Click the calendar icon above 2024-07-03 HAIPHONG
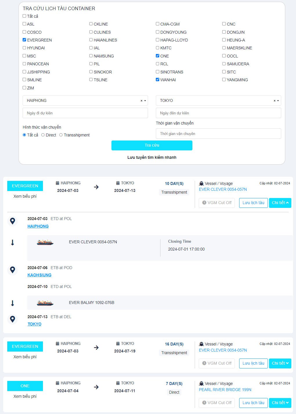Image resolution: width=296 pixels, height=414 pixels. (x=57, y=183)
